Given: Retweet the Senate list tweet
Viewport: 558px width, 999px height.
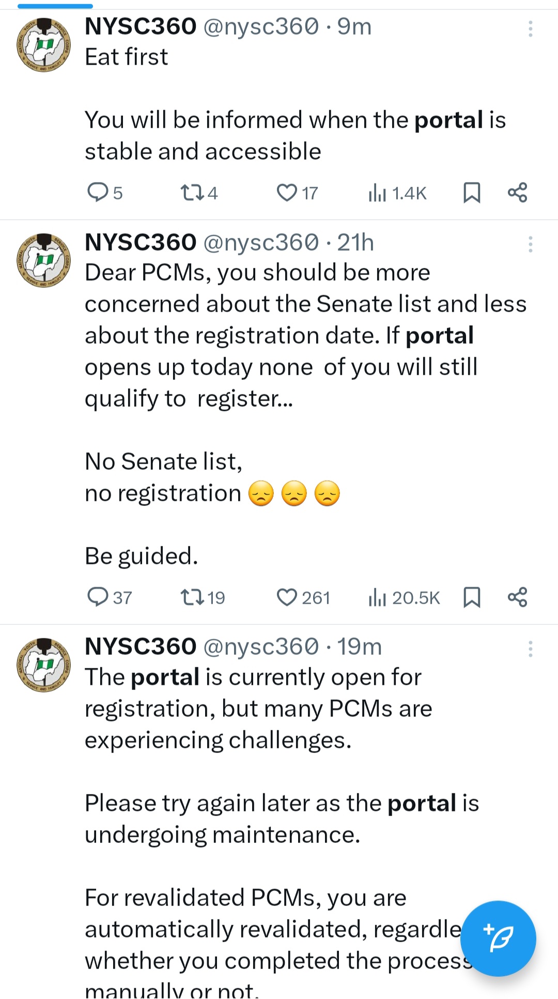Looking at the screenshot, I should click(x=192, y=597).
